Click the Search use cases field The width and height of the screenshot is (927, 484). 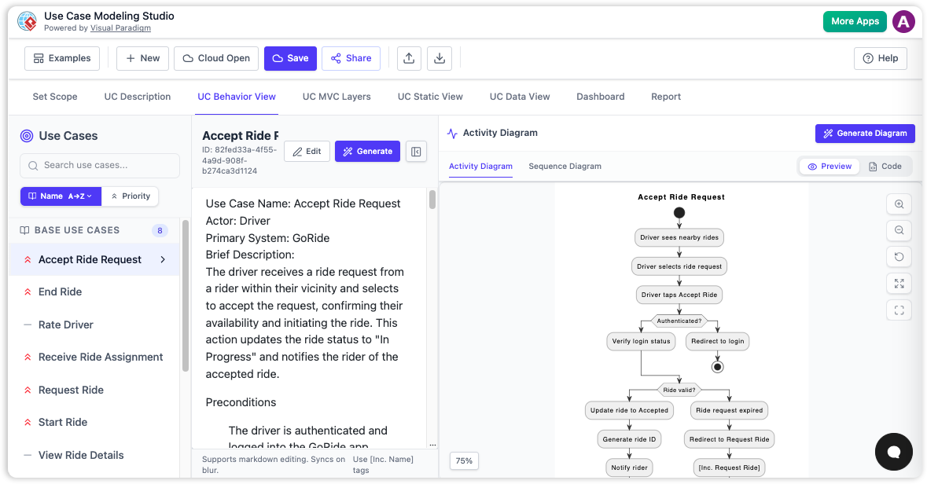click(x=99, y=165)
